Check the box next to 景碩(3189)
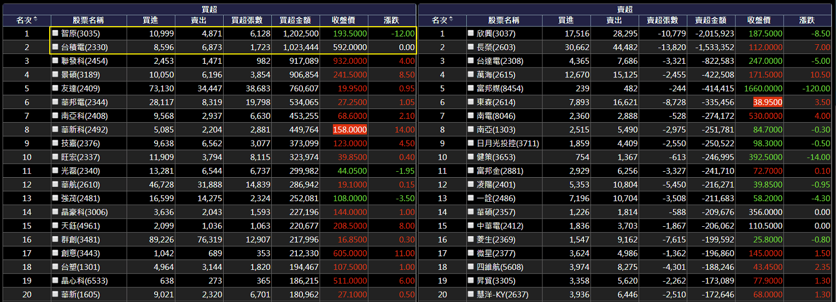836x302 pixels. click(55, 74)
